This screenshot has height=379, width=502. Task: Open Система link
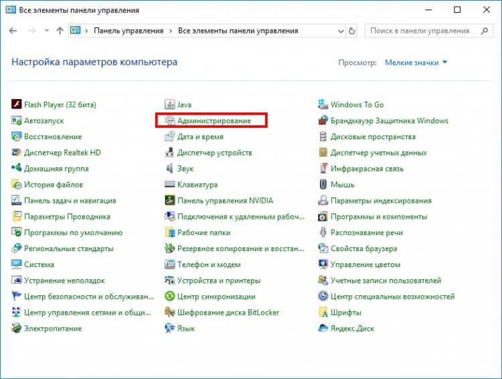(x=39, y=264)
